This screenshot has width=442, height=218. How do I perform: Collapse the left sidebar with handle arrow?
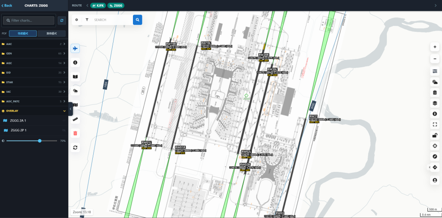(x=70, y=109)
